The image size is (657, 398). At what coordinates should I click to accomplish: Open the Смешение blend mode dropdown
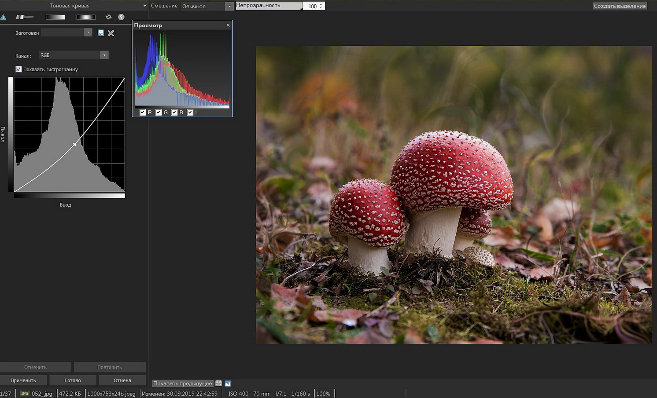[229, 6]
